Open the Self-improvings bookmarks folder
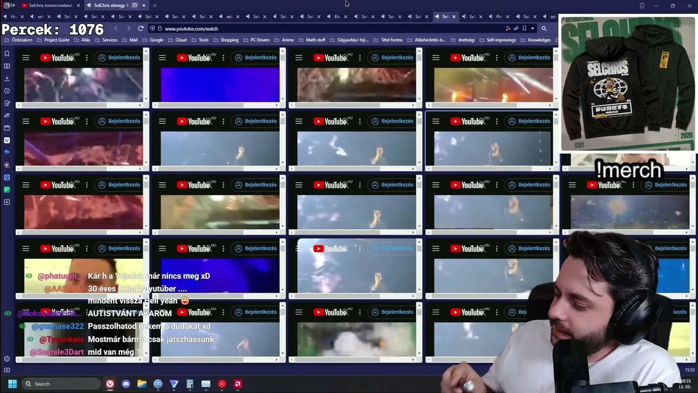The width and height of the screenshot is (698, 393). point(497,40)
